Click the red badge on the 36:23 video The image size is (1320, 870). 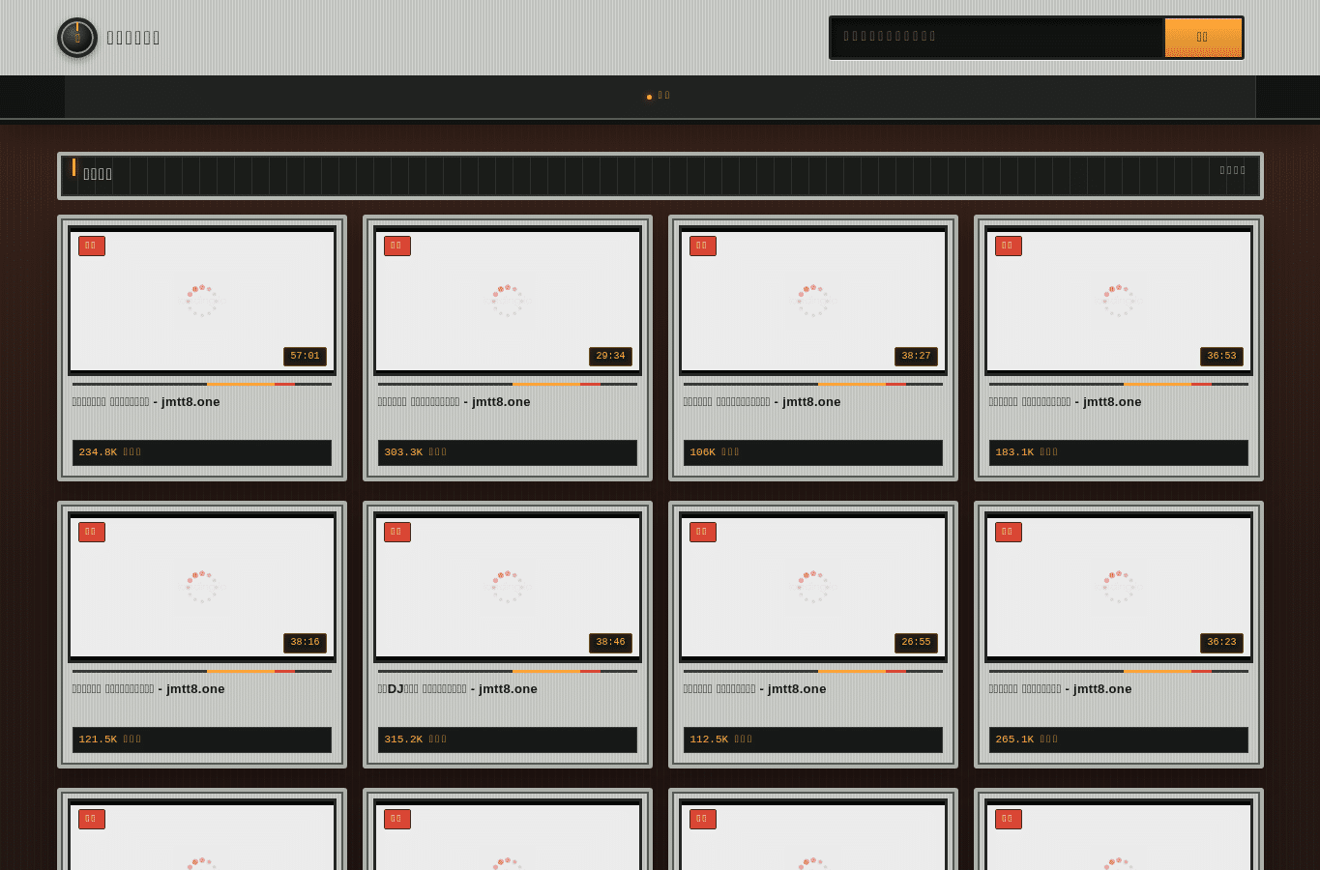click(1009, 532)
